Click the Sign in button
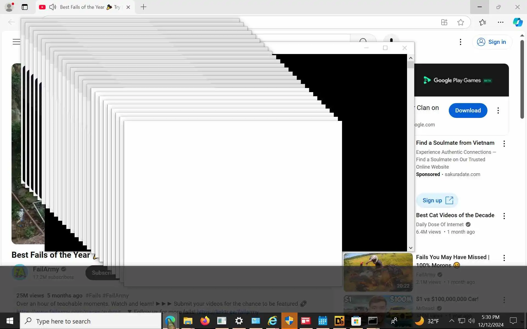The width and height of the screenshot is (527, 329). (492, 42)
